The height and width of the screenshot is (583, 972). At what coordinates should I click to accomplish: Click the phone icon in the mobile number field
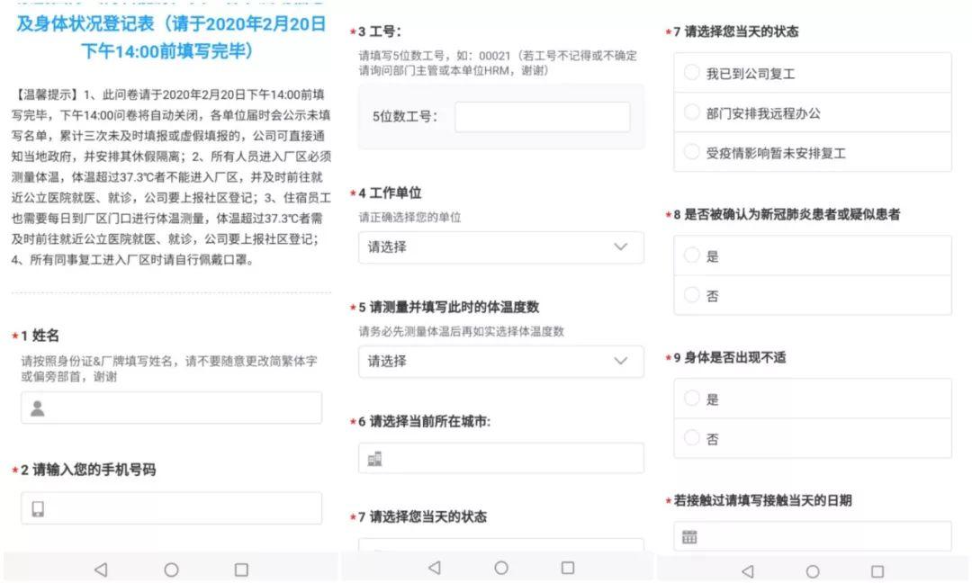click(38, 509)
